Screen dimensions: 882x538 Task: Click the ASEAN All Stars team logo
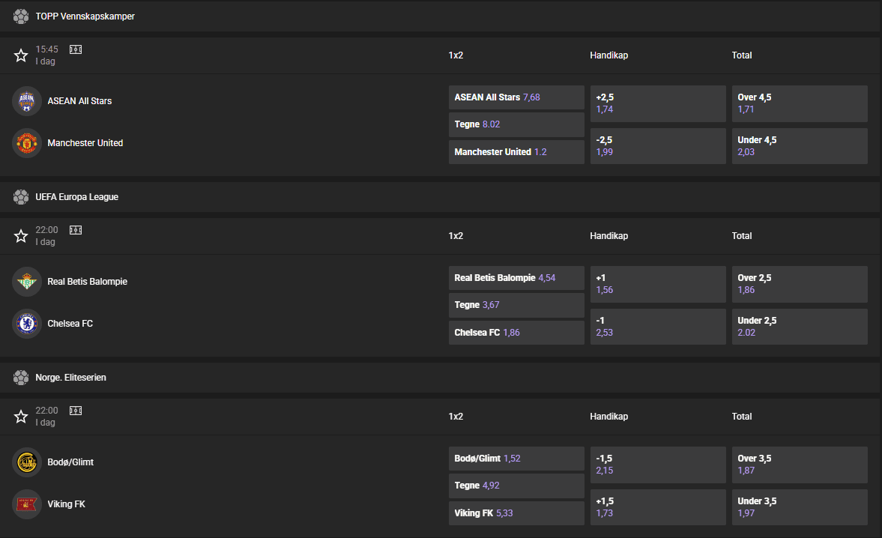[x=26, y=101]
